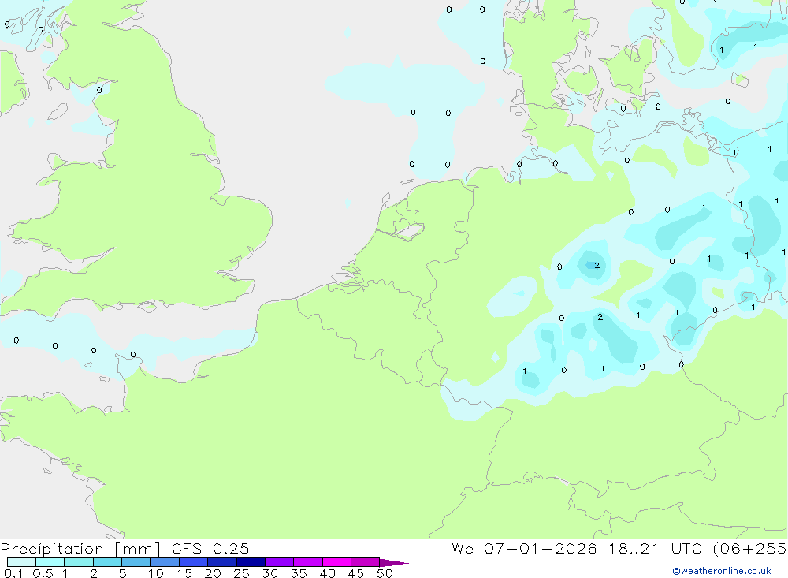The height and width of the screenshot is (578, 788).
Task: Click the 5–10 mm legend swatch
Action: tap(136, 562)
